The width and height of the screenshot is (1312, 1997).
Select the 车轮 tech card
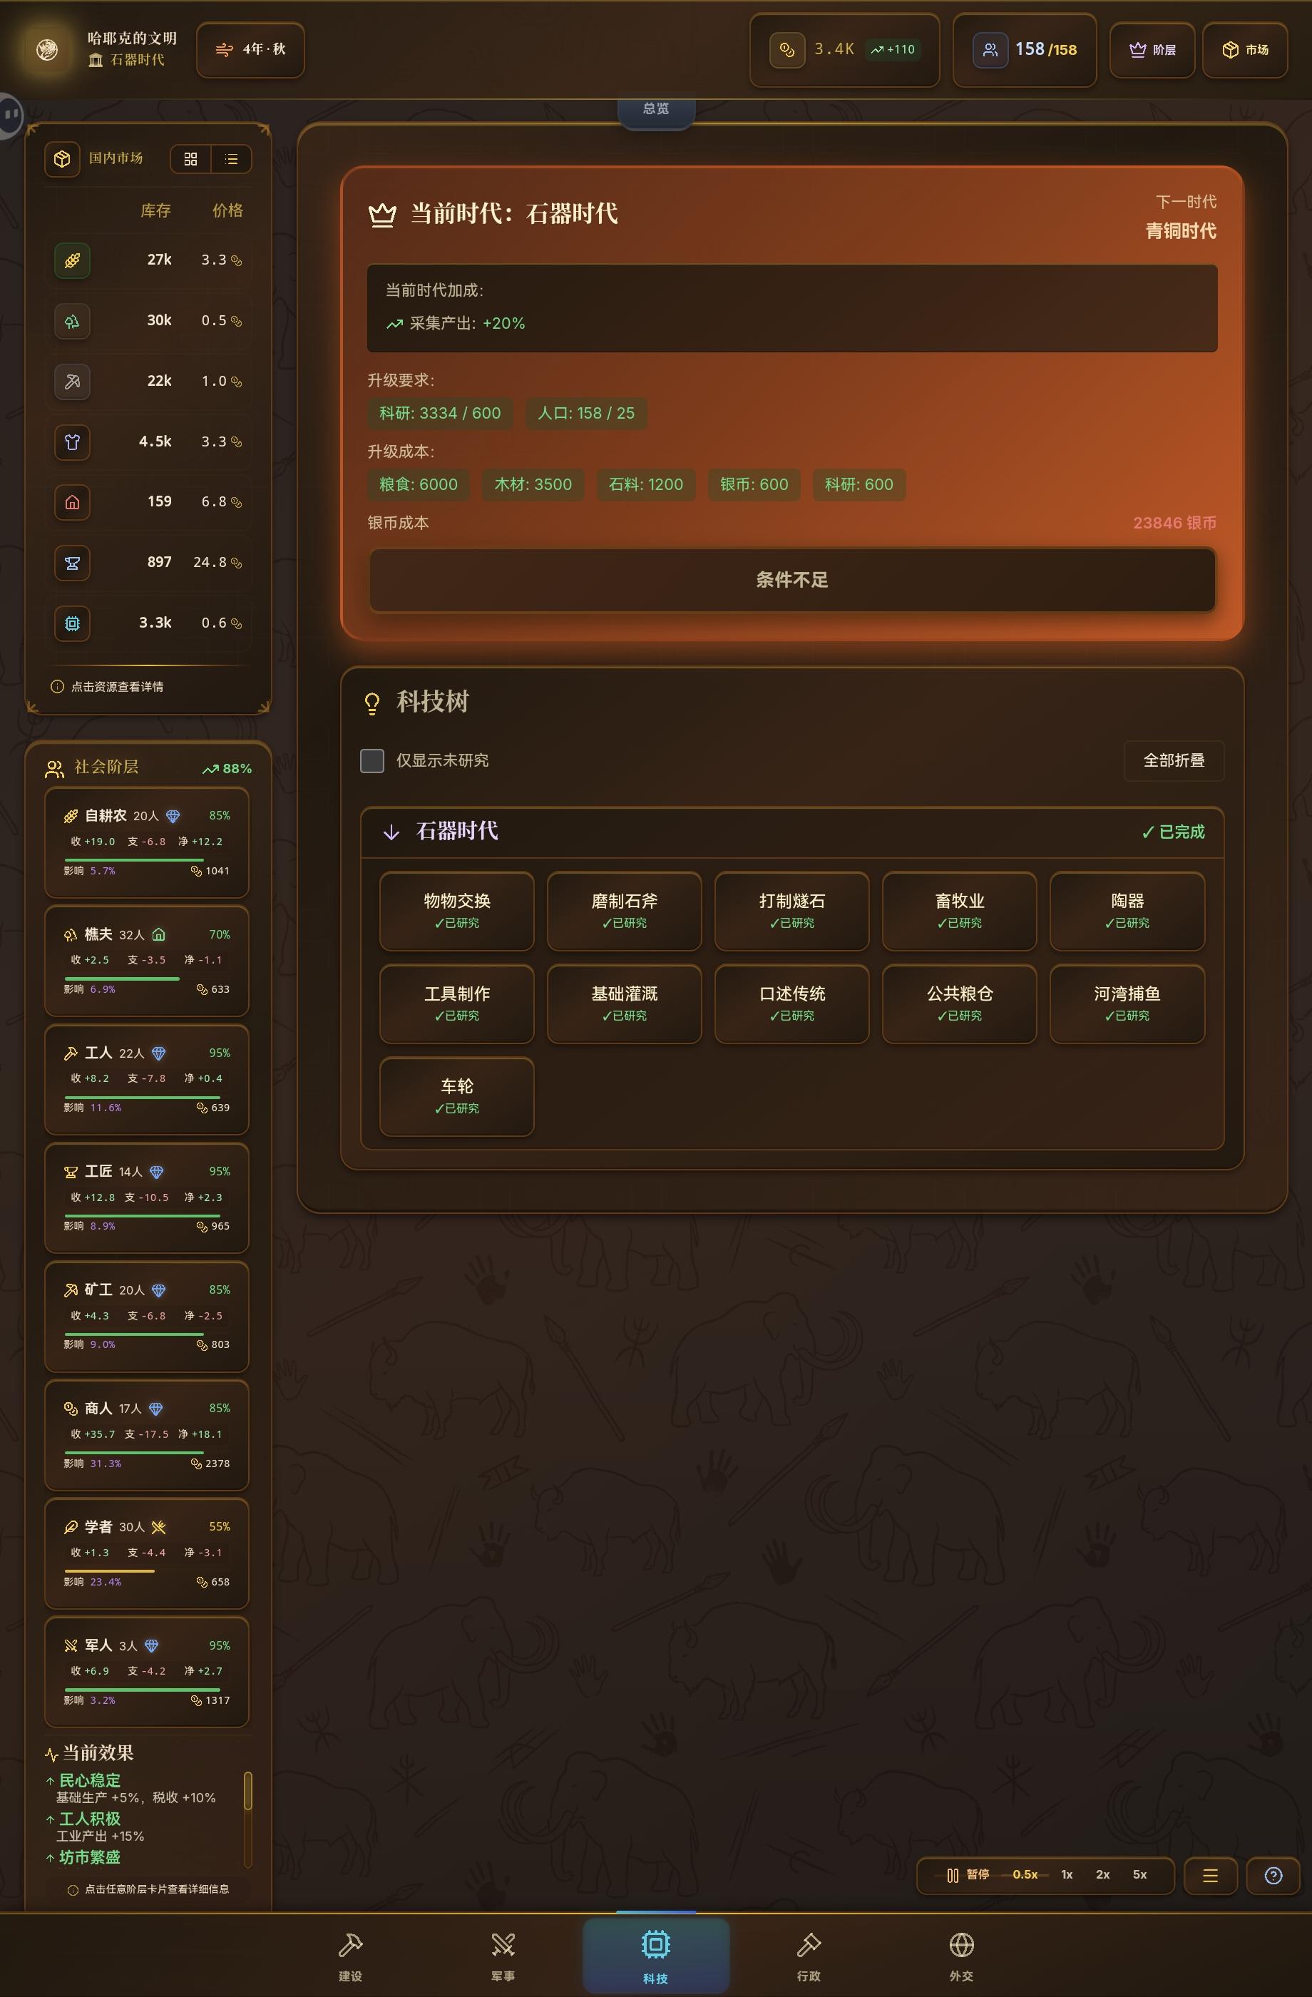(457, 1097)
